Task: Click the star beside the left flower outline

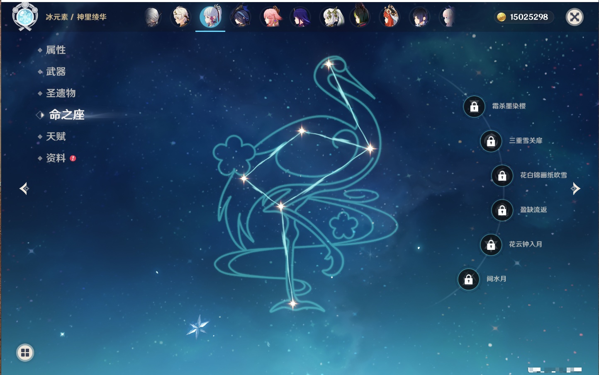Action: click(244, 179)
